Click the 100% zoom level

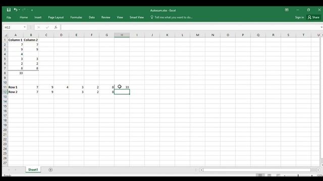point(319,175)
